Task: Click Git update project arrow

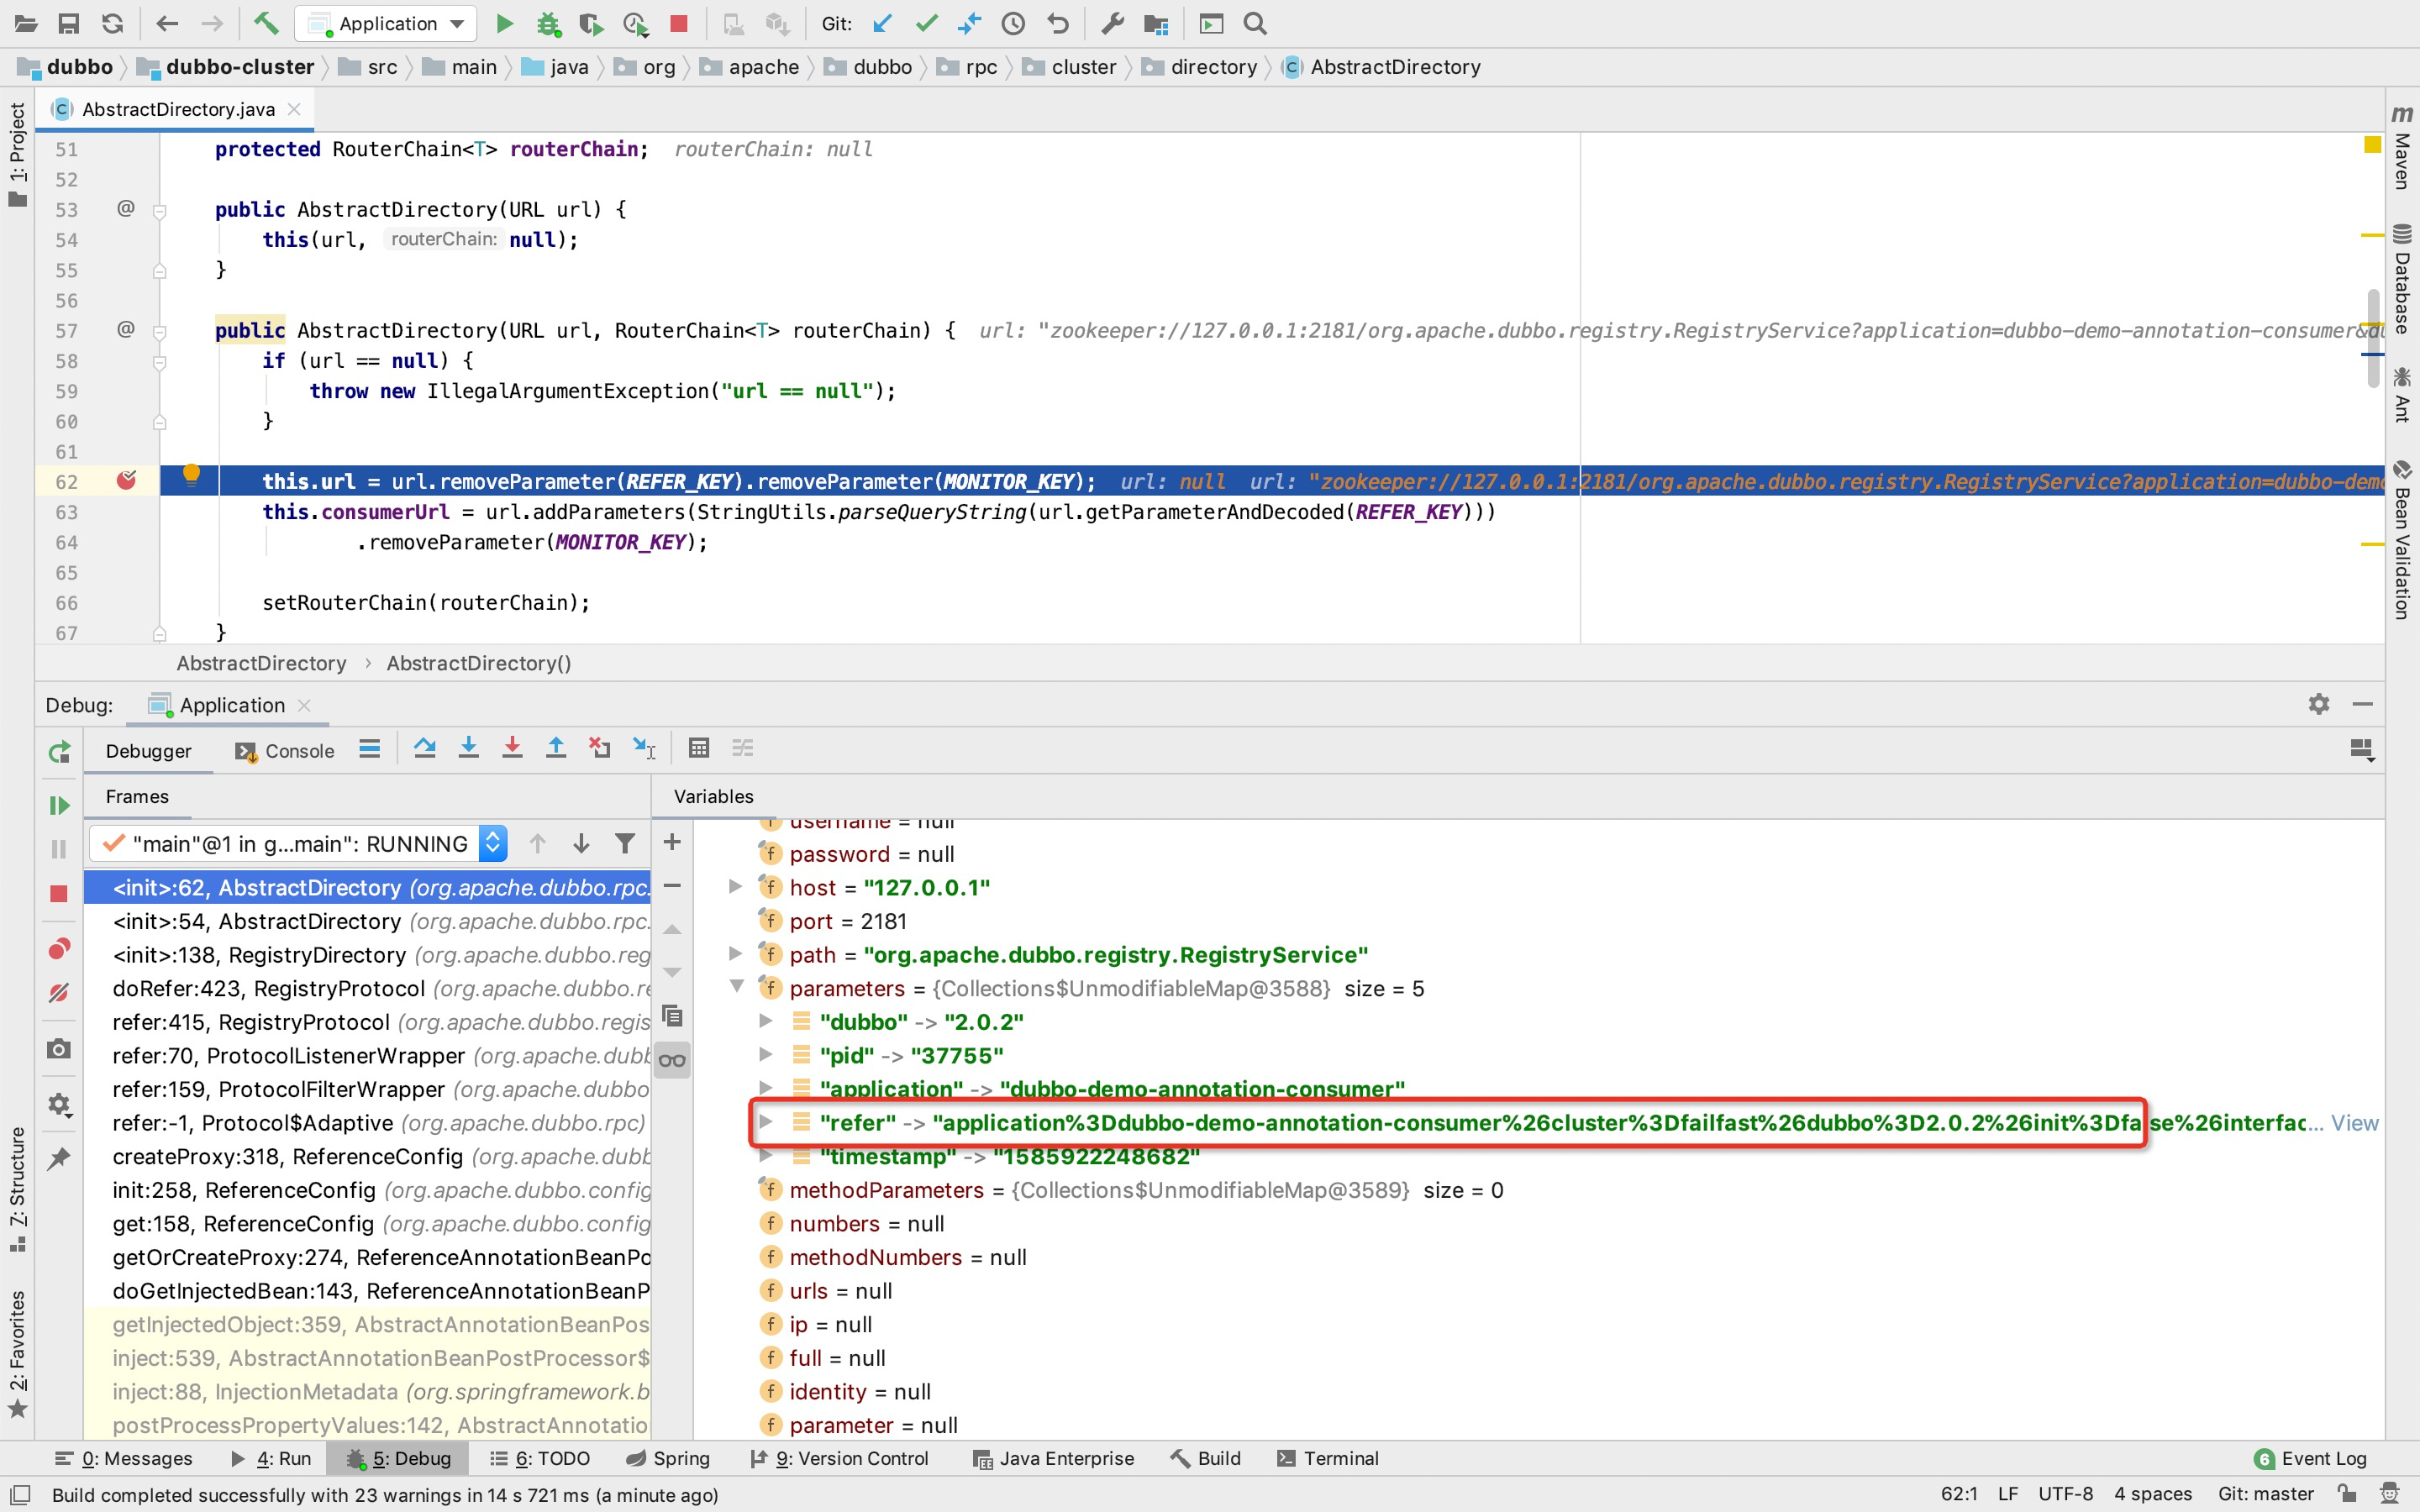Action: tap(882, 23)
